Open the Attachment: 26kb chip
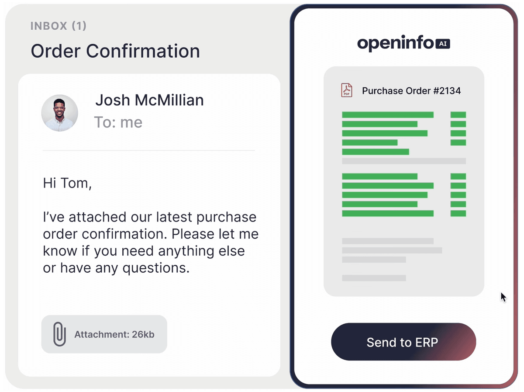The image size is (524, 392). (104, 334)
